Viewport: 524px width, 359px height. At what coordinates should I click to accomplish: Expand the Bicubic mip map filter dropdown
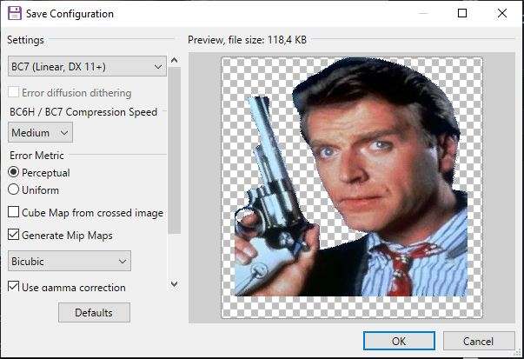point(70,261)
